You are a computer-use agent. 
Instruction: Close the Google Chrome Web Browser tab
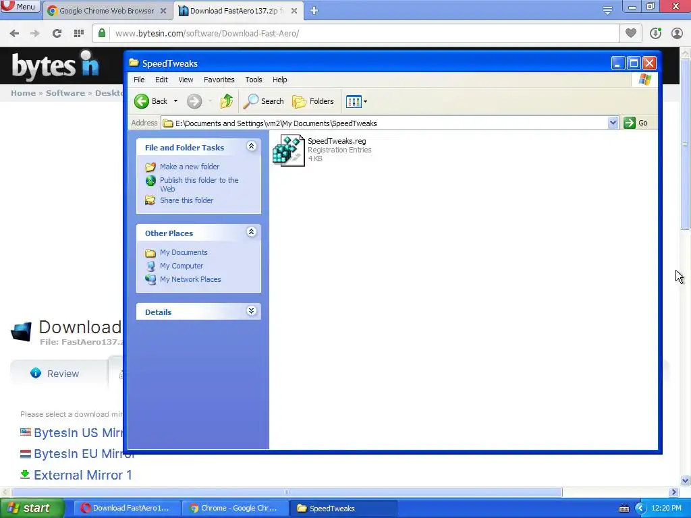pyautogui.click(x=163, y=11)
